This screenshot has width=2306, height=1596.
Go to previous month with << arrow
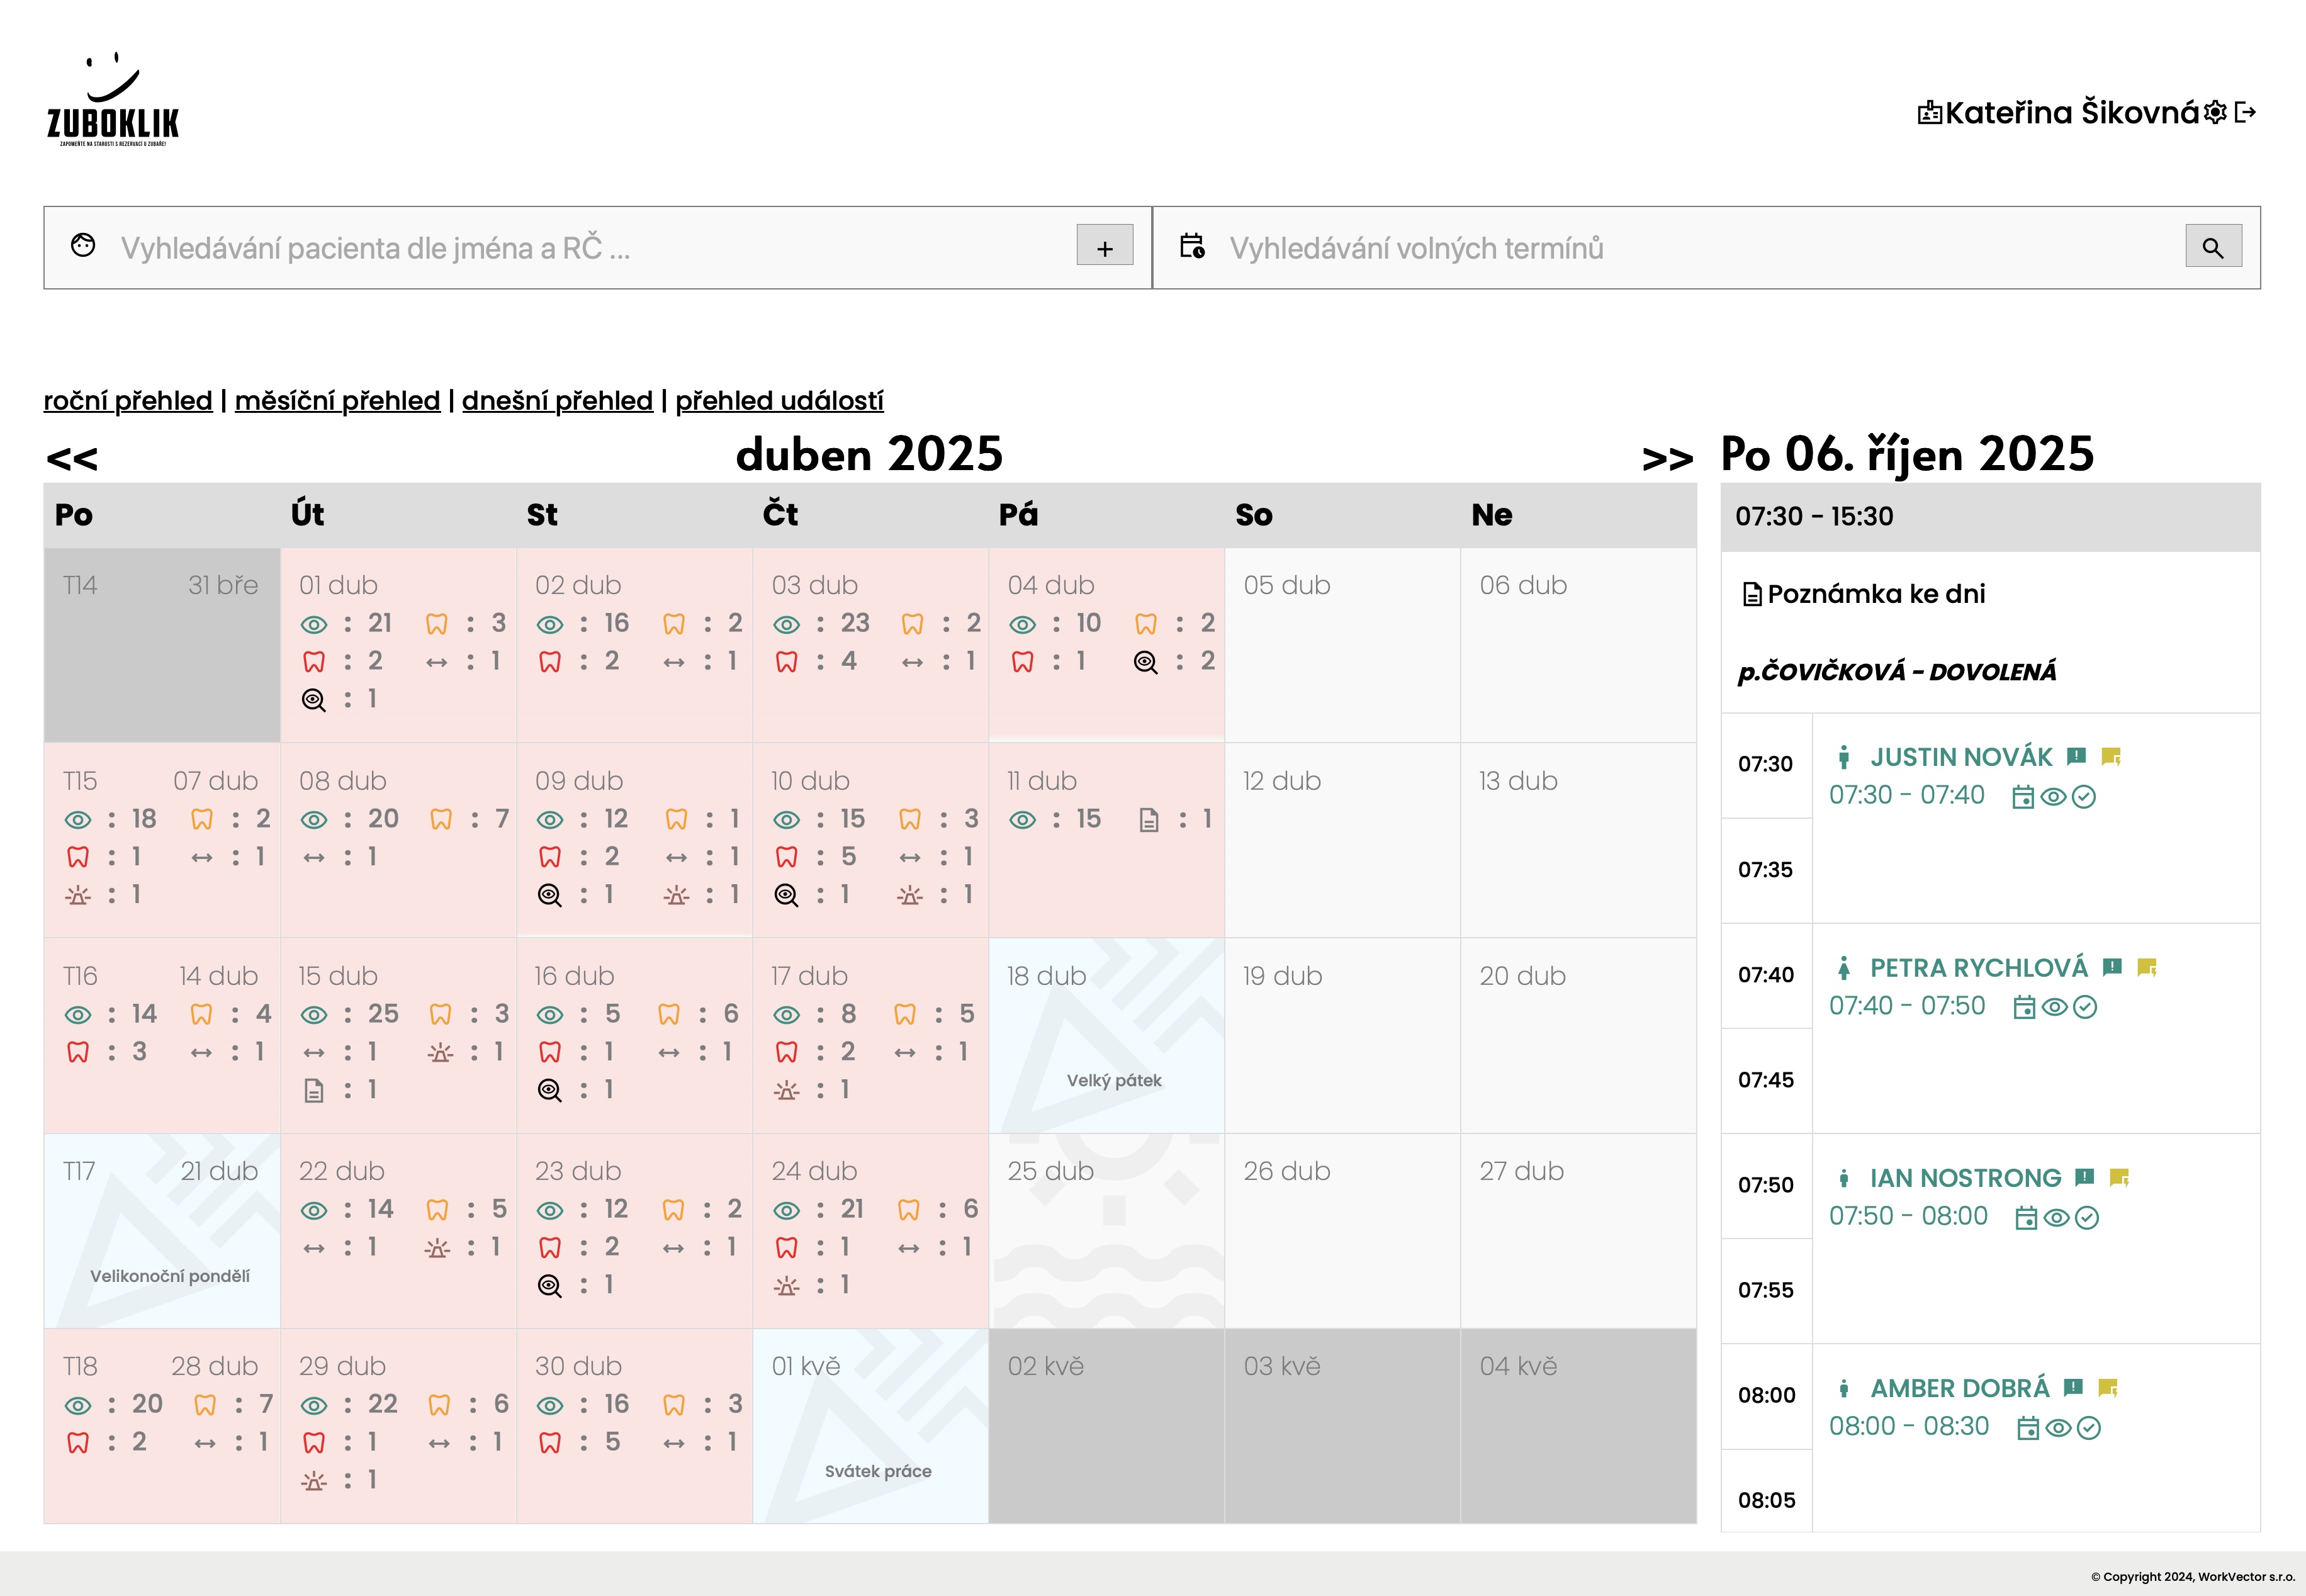72,458
